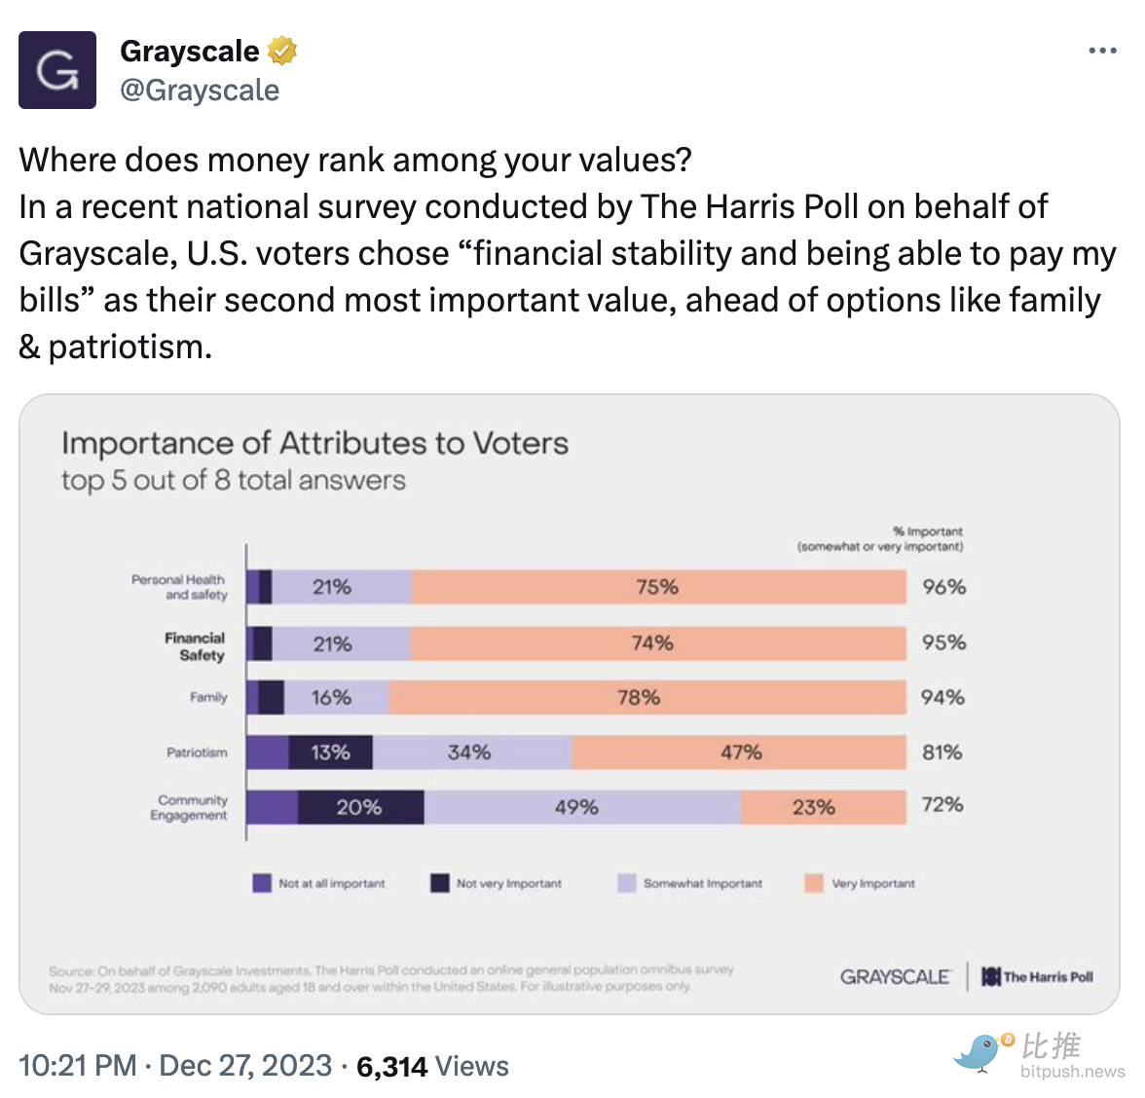Click the Grayscale profile avatar
The width and height of the screenshot is (1145, 1098).
[x=57, y=70]
